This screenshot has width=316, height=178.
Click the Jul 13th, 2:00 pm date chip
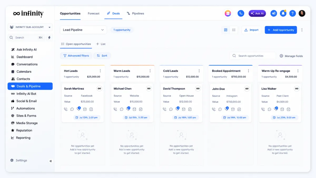tap(87, 118)
